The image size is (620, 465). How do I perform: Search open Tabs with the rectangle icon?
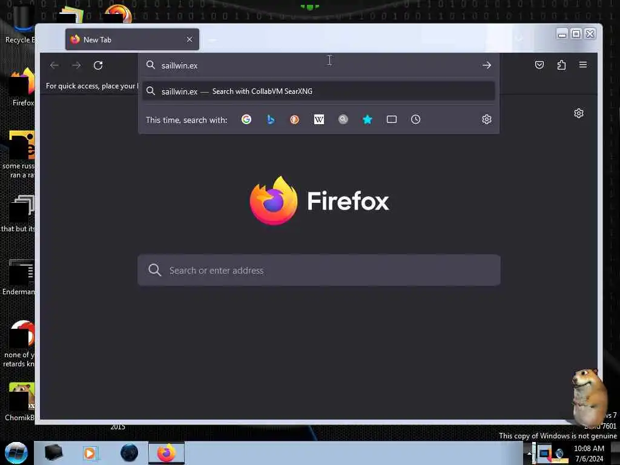coord(392,119)
